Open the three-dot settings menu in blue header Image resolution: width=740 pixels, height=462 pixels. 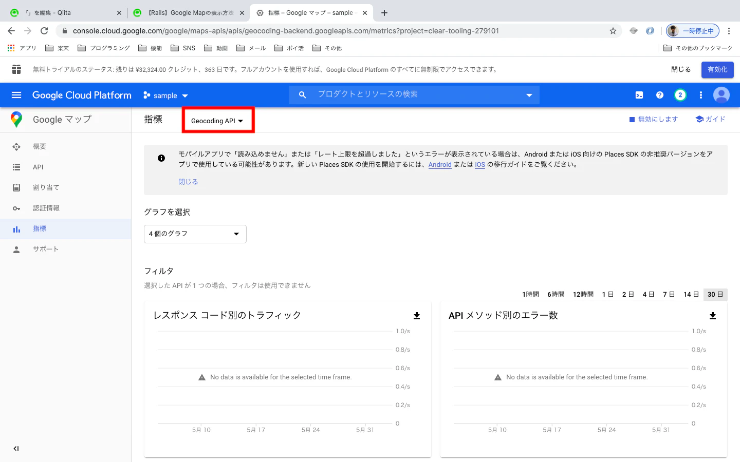(701, 95)
